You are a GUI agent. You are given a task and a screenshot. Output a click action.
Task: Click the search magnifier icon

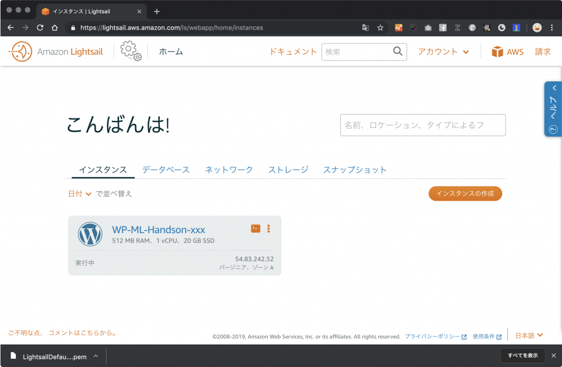point(397,51)
